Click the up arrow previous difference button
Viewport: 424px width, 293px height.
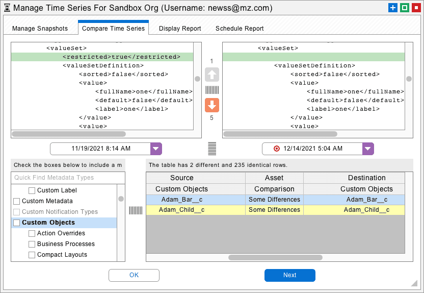211,75
